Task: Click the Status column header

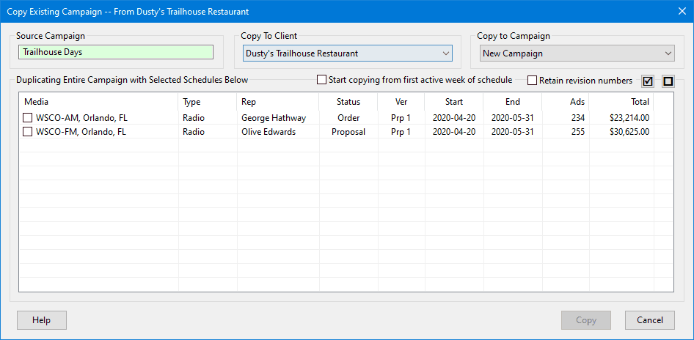Action: tap(348, 102)
